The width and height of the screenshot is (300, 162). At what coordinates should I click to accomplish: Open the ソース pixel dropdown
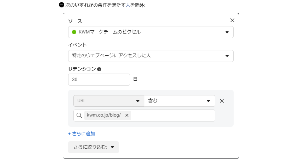pyautogui.click(x=151, y=32)
